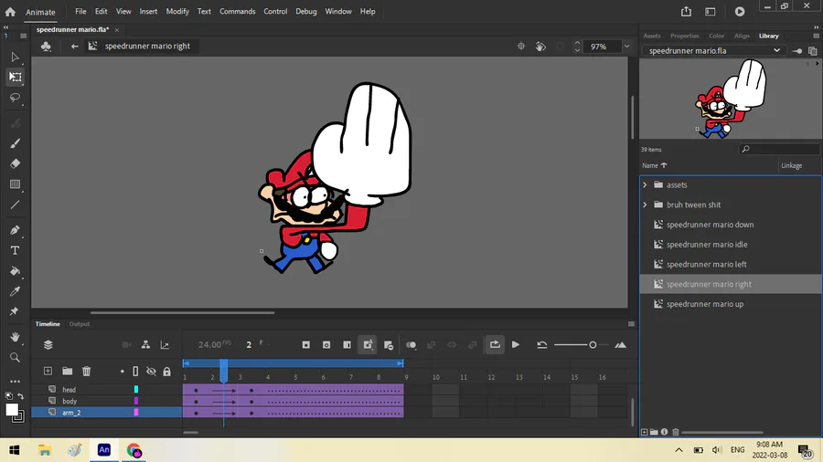Expand the assets folder

click(645, 185)
